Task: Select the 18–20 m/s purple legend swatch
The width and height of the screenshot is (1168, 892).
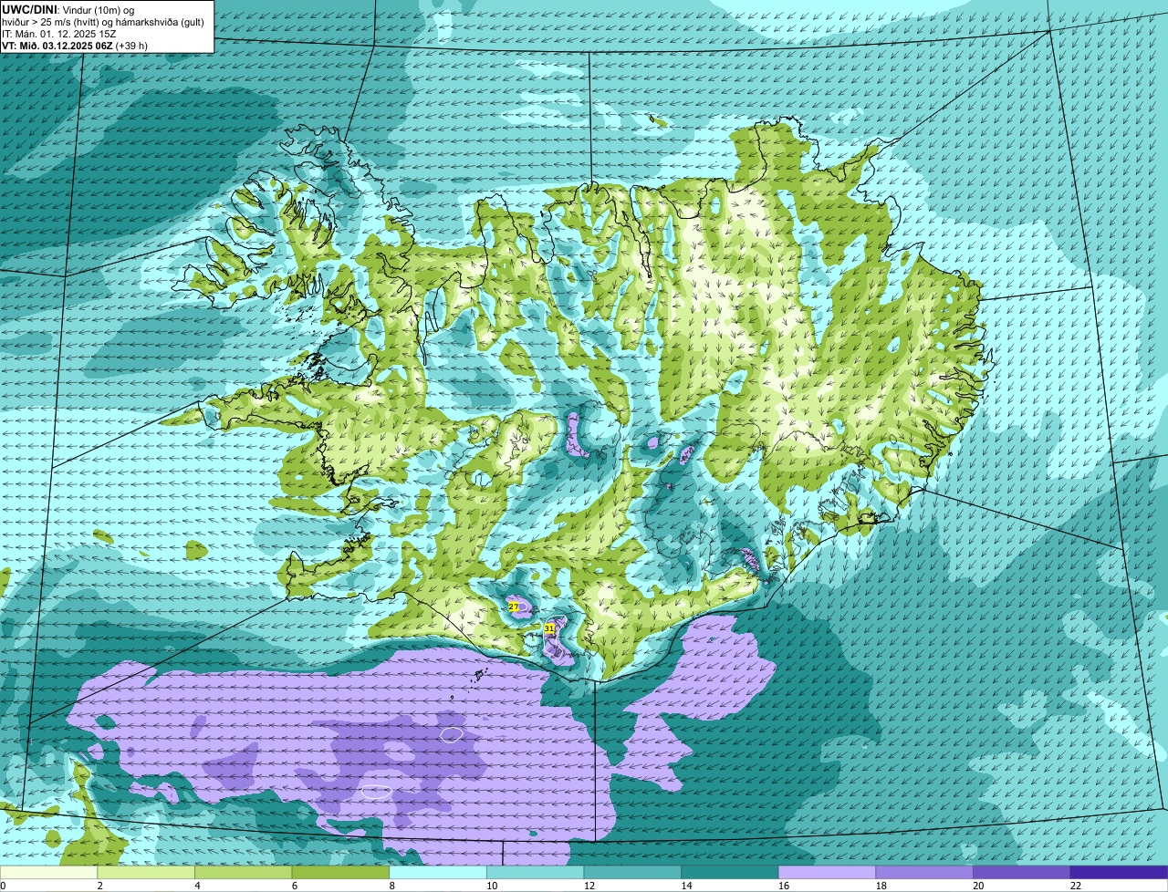Action: click(x=924, y=872)
